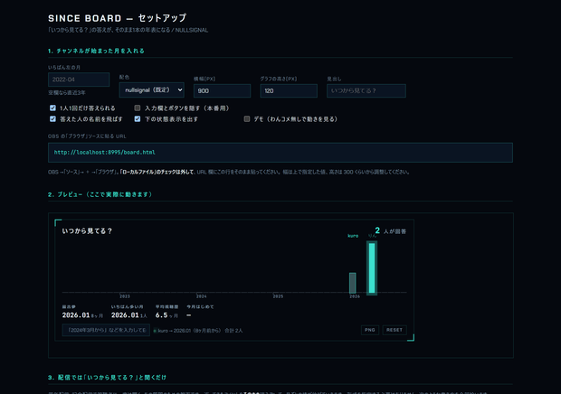Image resolution: width=561 pixels, height=394 pixels.
Task: Enable the デモ mode checkbox
Action: point(247,119)
